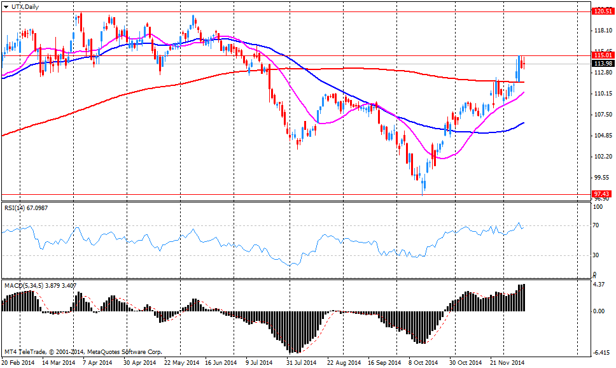Select the 118.10 price axis label

coord(602,30)
